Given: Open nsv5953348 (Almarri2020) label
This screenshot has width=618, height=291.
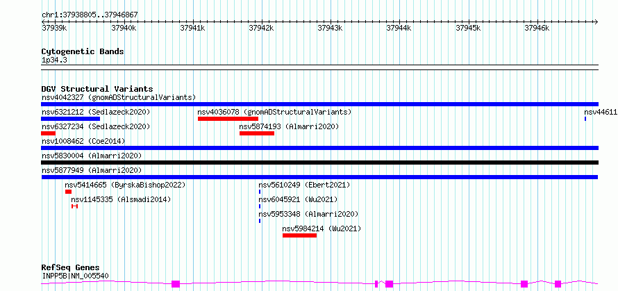Looking at the screenshot, I should [x=308, y=214].
